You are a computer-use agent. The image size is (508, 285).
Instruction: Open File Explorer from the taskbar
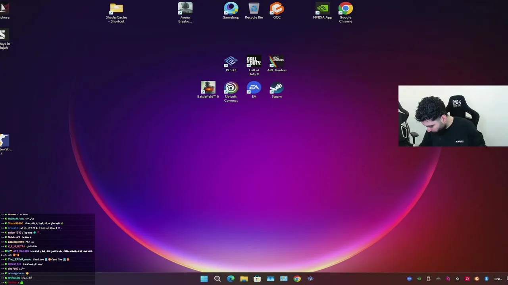(x=244, y=279)
